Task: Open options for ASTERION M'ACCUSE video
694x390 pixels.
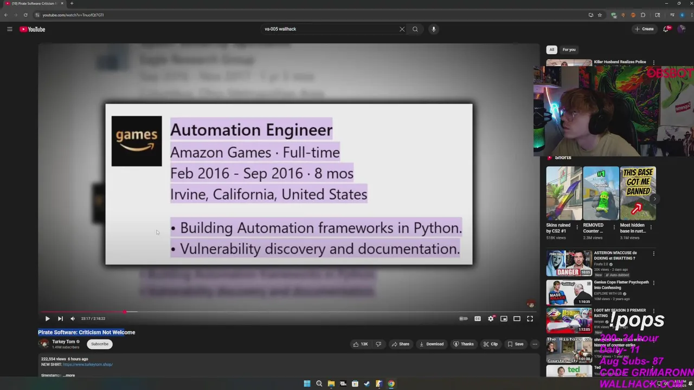Action: (x=653, y=253)
